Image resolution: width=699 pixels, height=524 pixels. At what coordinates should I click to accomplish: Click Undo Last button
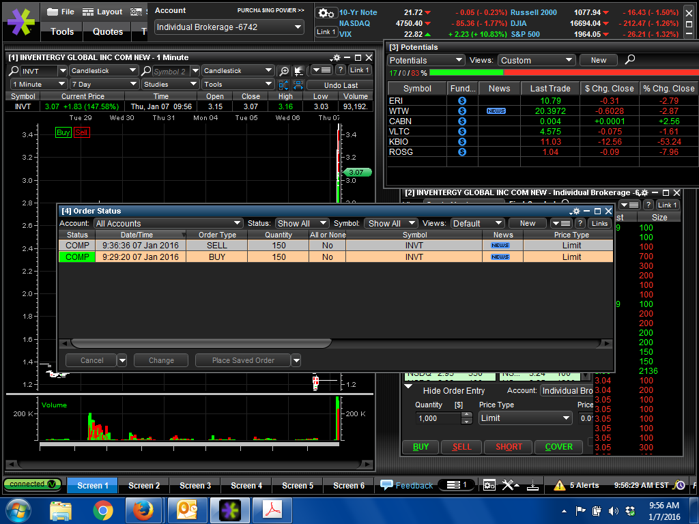coord(341,85)
